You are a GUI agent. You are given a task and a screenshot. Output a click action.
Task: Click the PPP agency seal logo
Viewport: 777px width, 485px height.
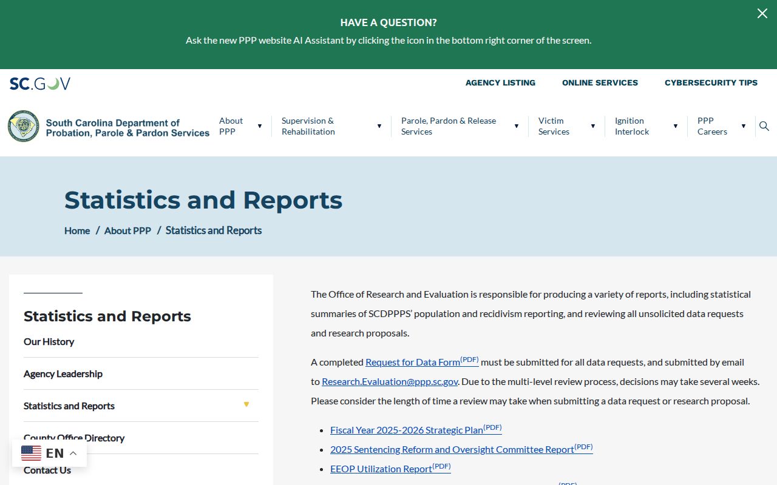pos(24,126)
